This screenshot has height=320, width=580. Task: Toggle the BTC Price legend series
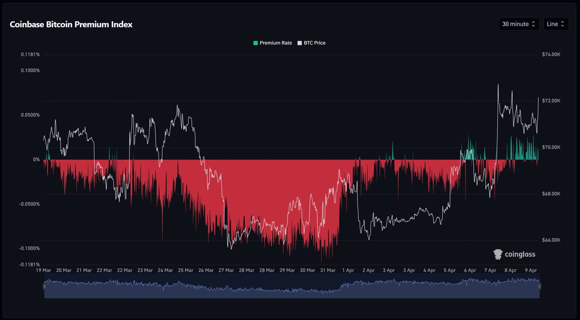click(312, 43)
